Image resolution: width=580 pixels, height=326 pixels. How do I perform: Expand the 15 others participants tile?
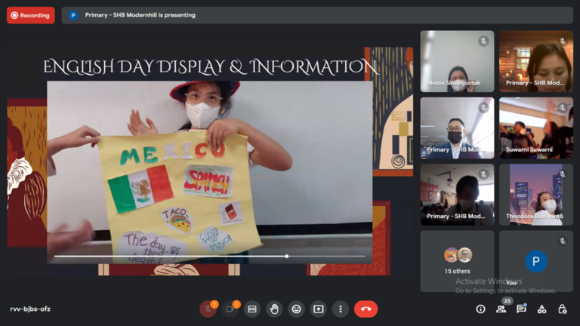tap(457, 260)
